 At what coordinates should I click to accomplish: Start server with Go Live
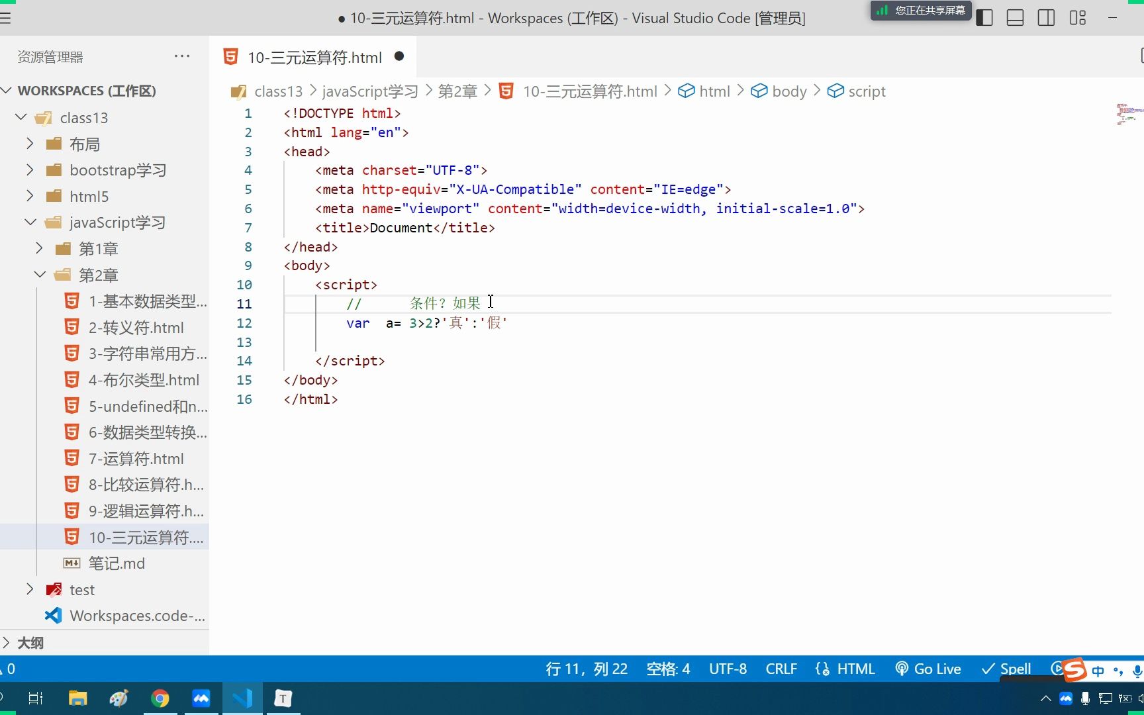coord(928,669)
